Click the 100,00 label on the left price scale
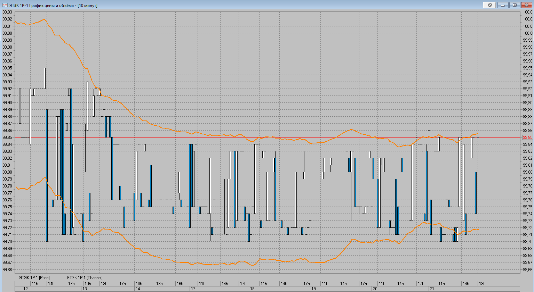Viewport: 534px width, 292px height. pyautogui.click(x=7, y=33)
